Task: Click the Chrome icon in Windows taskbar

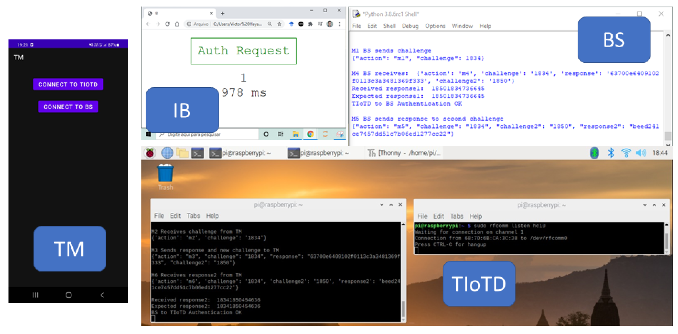Action: coord(310,134)
